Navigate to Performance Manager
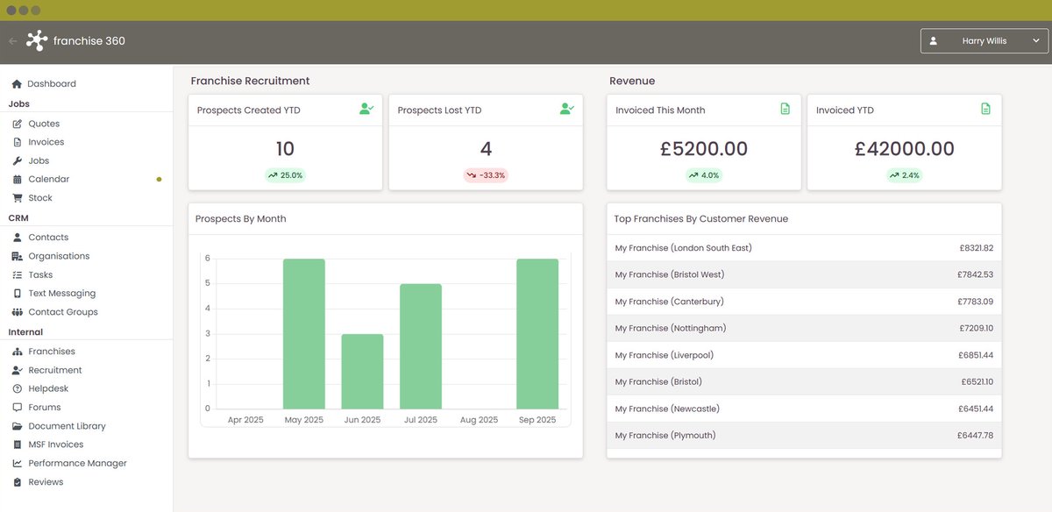1052x512 pixels. (77, 463)
